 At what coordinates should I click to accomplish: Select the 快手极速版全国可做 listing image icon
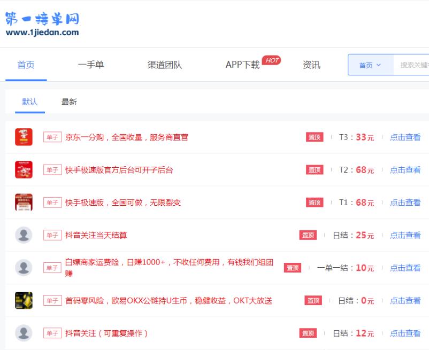coord(23,202)
